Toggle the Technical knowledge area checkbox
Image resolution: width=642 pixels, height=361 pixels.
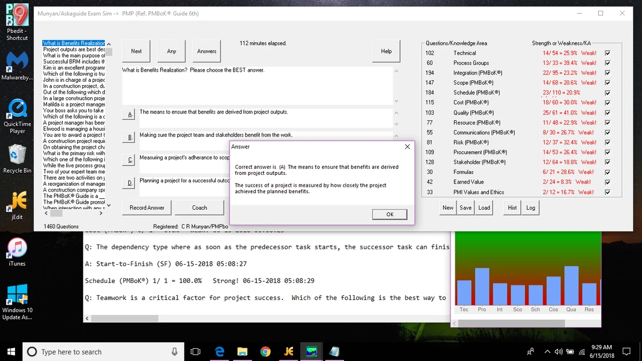tap(607, 53)
